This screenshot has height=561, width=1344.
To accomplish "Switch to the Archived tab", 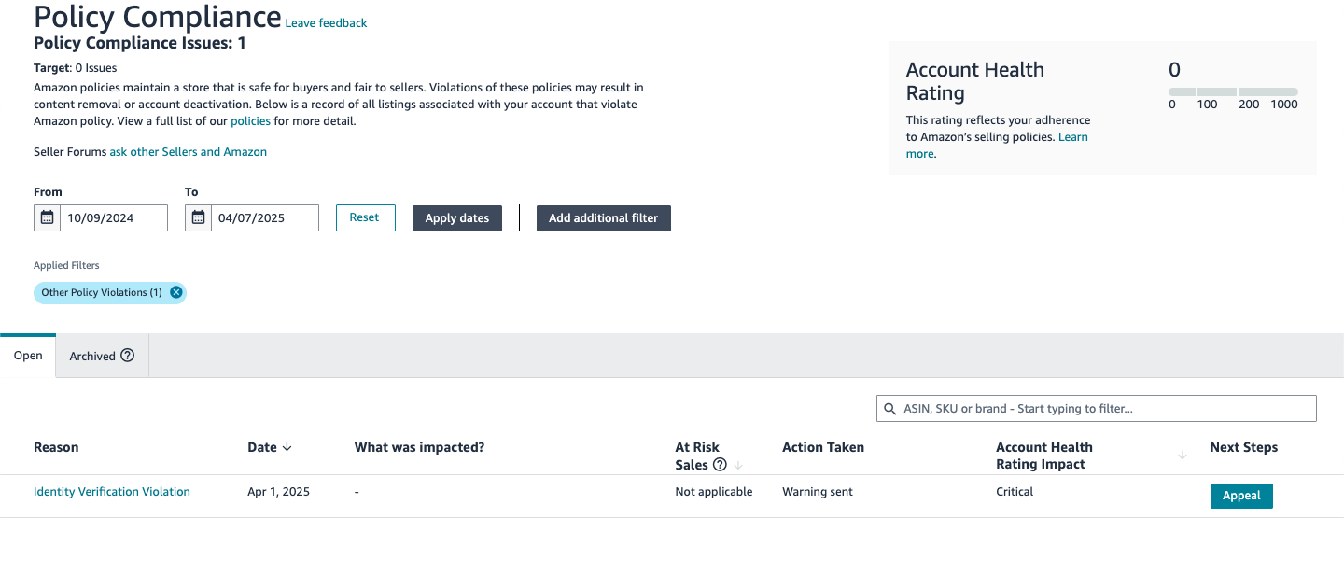I will pyautogui.click(x=103, y=356).
